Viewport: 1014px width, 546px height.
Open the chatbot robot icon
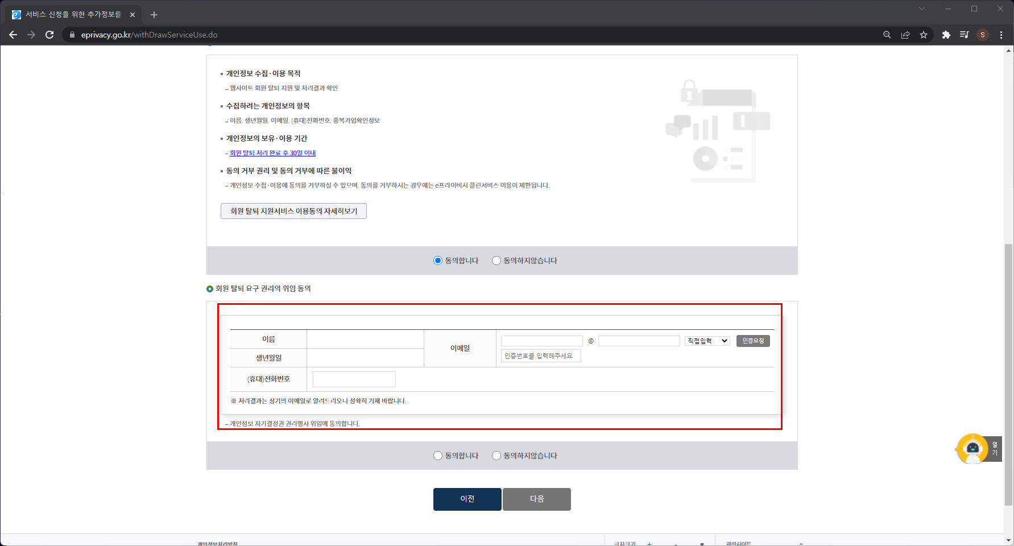point(972,449)
